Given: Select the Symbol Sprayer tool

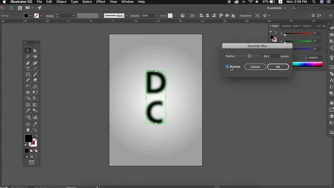Looking at the screenshot, I should point(28,118).
